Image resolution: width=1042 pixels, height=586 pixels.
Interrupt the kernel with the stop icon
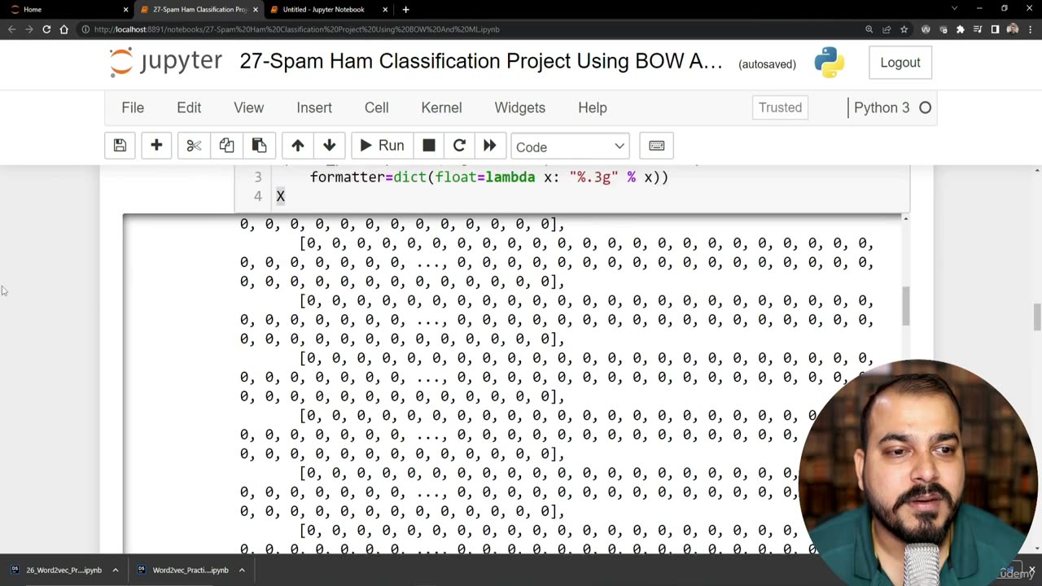coord(429,146)
